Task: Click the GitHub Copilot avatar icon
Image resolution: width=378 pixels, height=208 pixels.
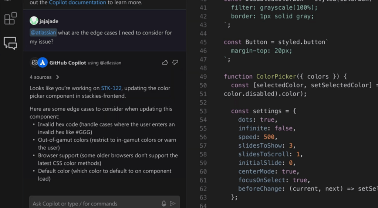Action: click(x=34, y=63)
